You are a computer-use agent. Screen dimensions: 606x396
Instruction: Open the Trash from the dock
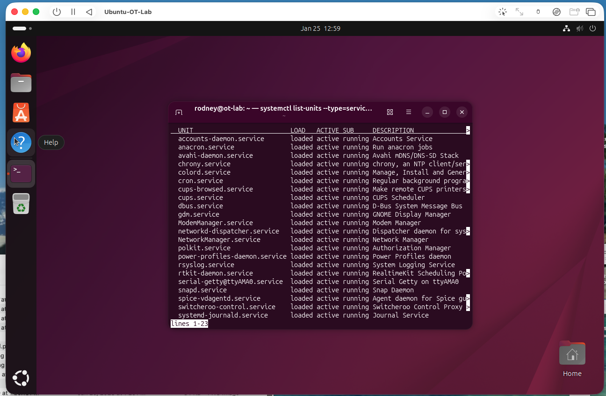pyautogui.click(x=21, y=204)
